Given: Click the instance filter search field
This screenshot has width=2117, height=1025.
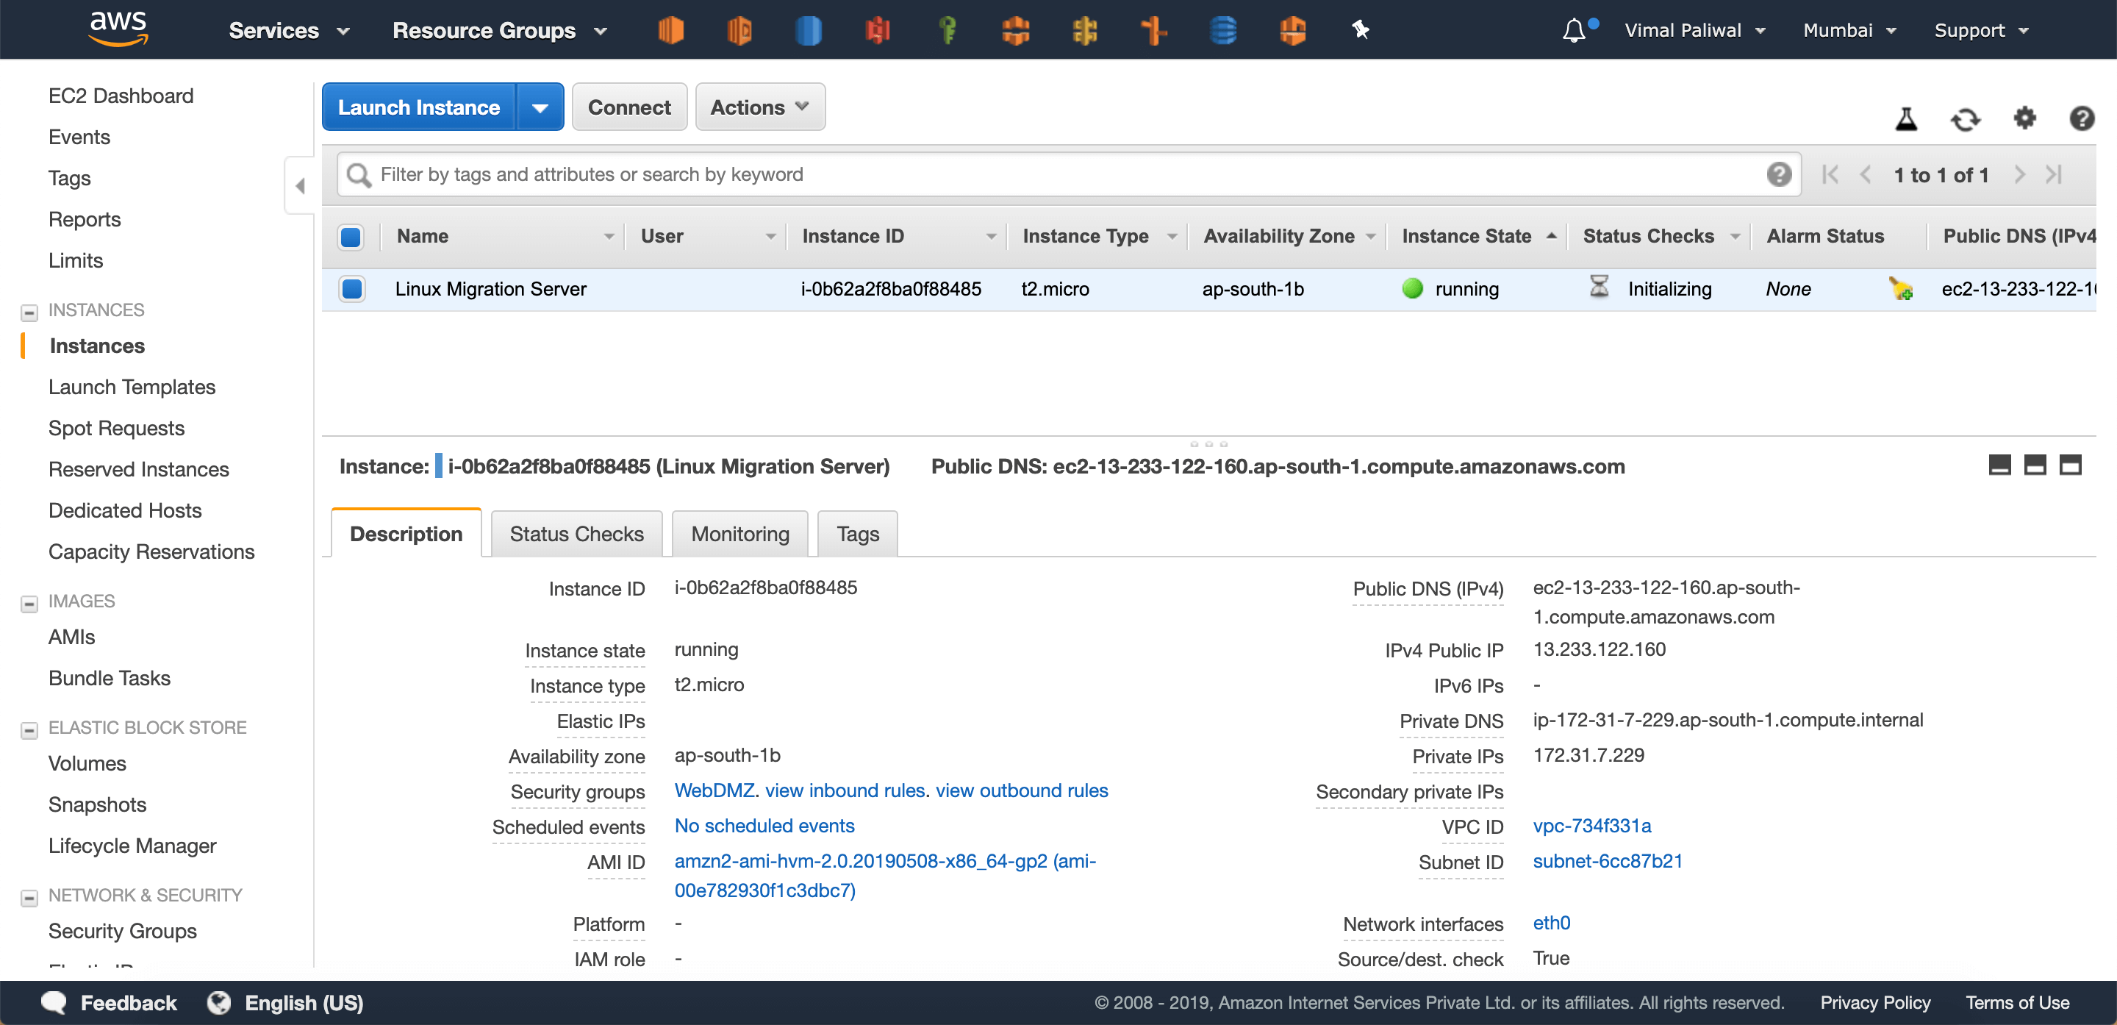Looking at the screenshot, I should pyautogui.click(x=1068, y=174).
